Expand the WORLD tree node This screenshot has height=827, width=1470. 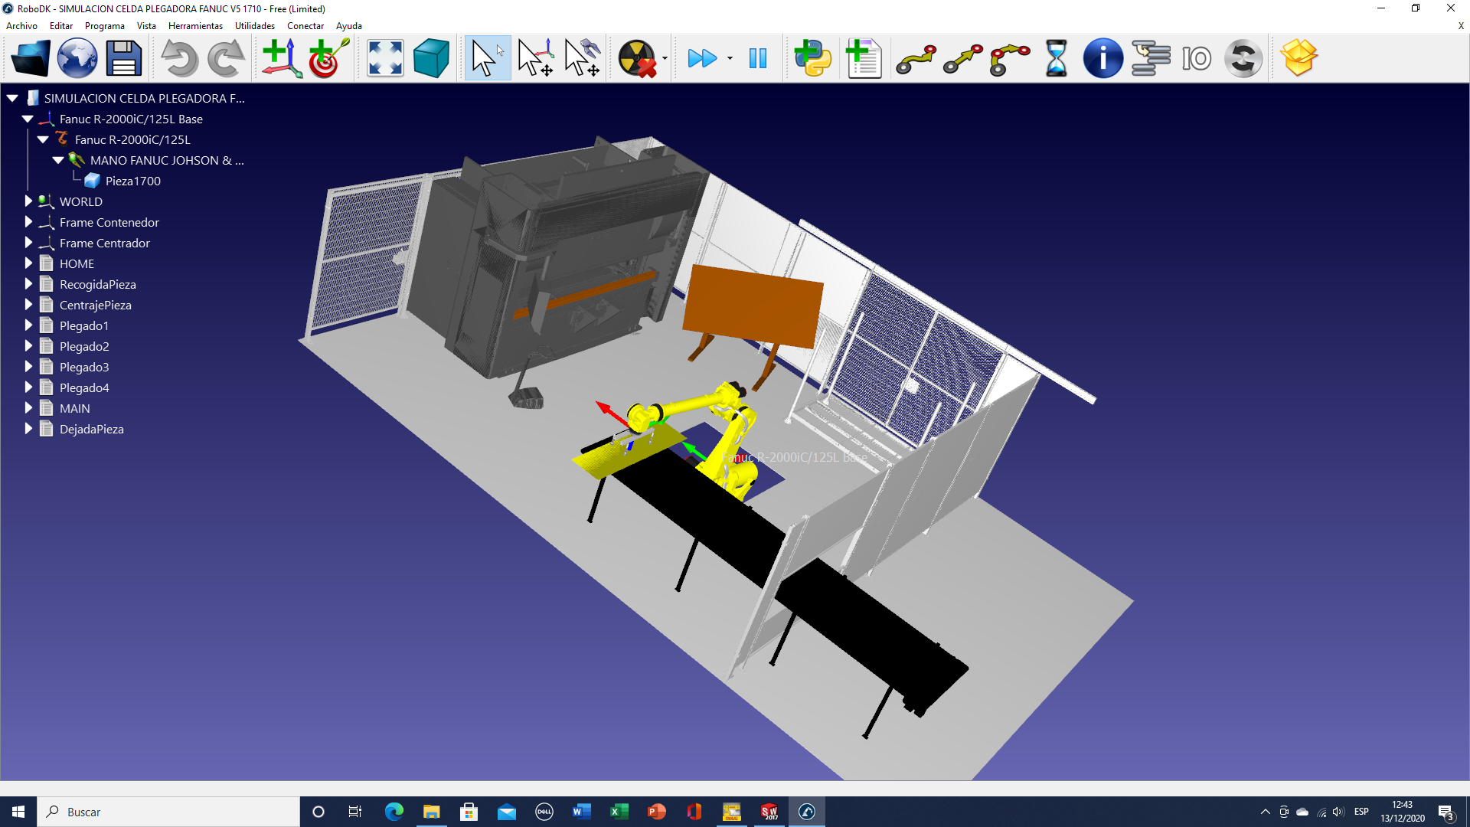(28, 201)
